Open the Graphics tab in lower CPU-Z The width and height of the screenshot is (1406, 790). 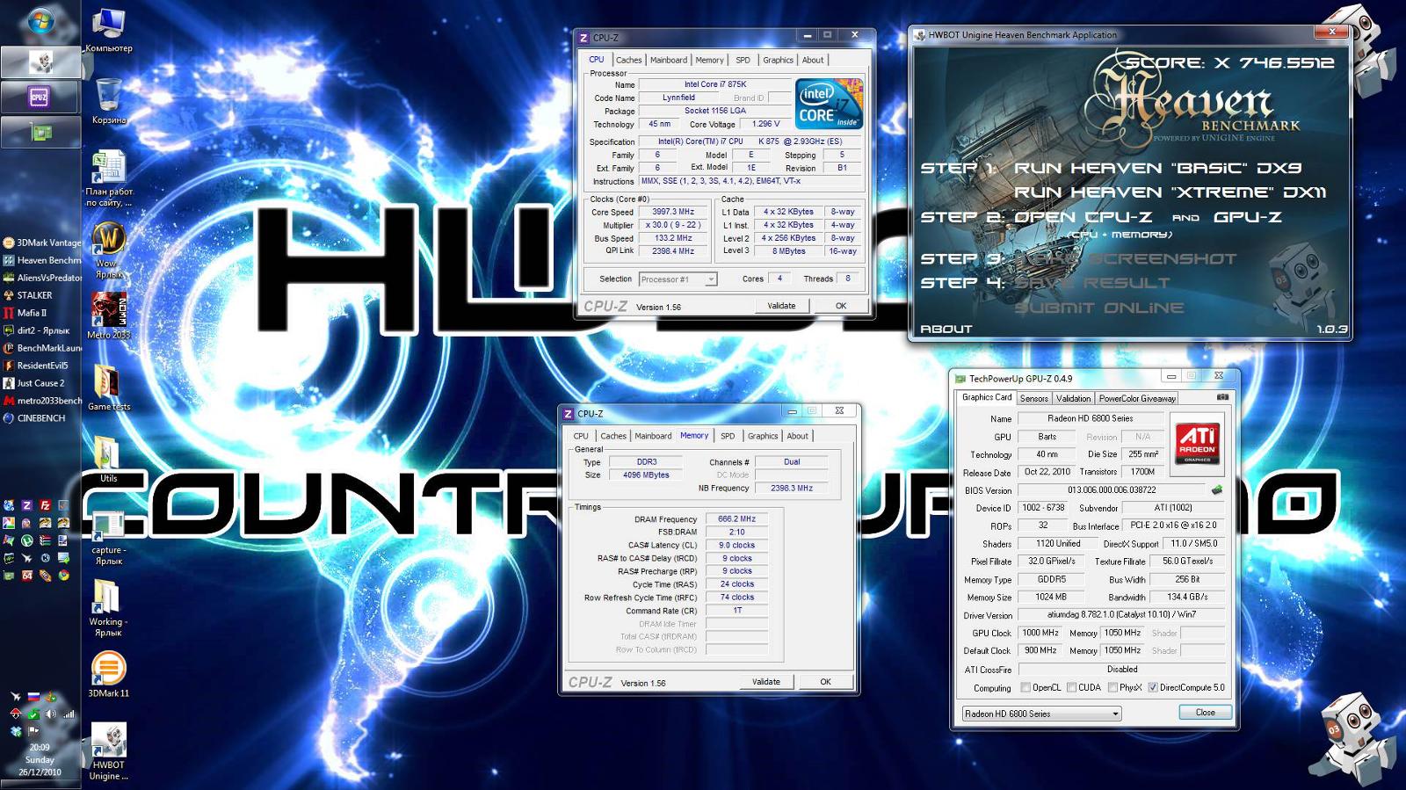point(763,436)
